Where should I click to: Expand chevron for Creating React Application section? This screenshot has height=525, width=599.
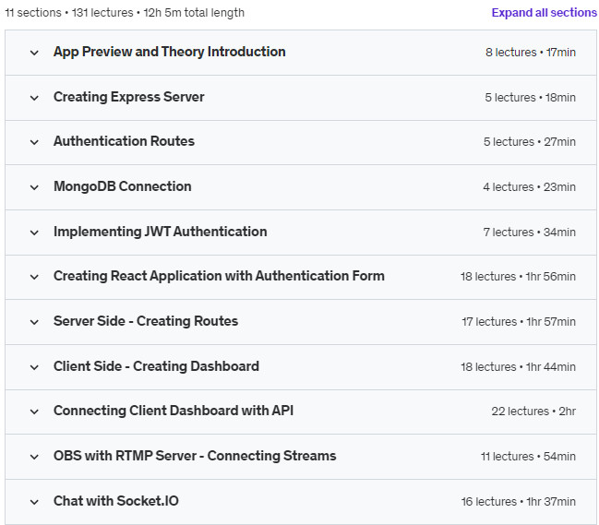coord(34,277)
